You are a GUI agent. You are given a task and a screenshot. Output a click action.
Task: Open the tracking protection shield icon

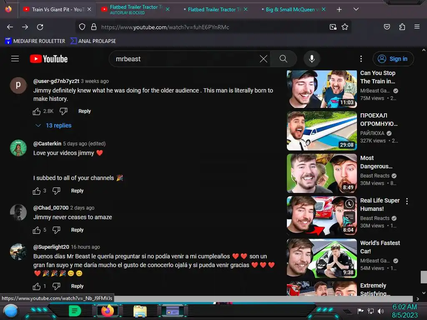pos(82,27)
